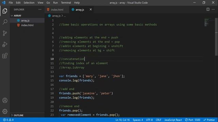Open index.html in the Explorer tree
The image size is (218, 122).
point(27,25)
